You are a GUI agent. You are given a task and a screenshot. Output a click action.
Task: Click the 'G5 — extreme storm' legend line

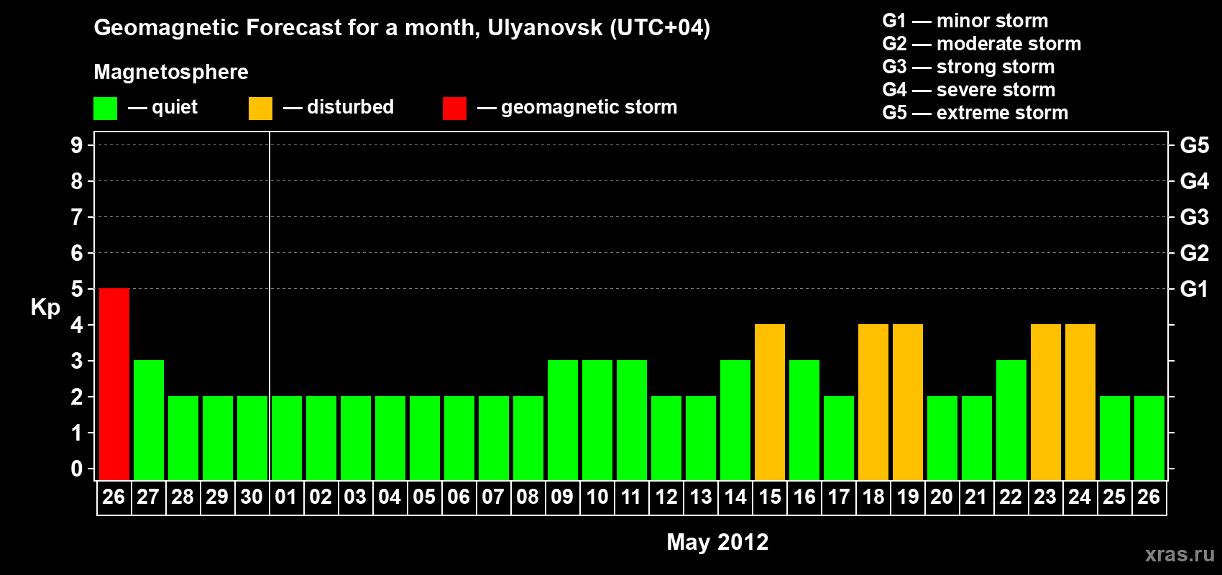tap(975, 113)
